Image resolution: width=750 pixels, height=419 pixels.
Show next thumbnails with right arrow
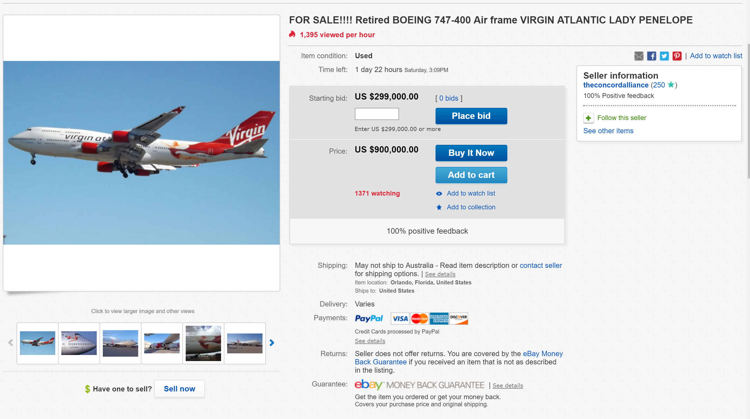272,343
